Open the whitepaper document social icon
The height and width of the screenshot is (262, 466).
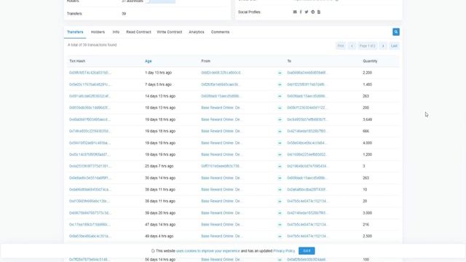pos(319,12)
